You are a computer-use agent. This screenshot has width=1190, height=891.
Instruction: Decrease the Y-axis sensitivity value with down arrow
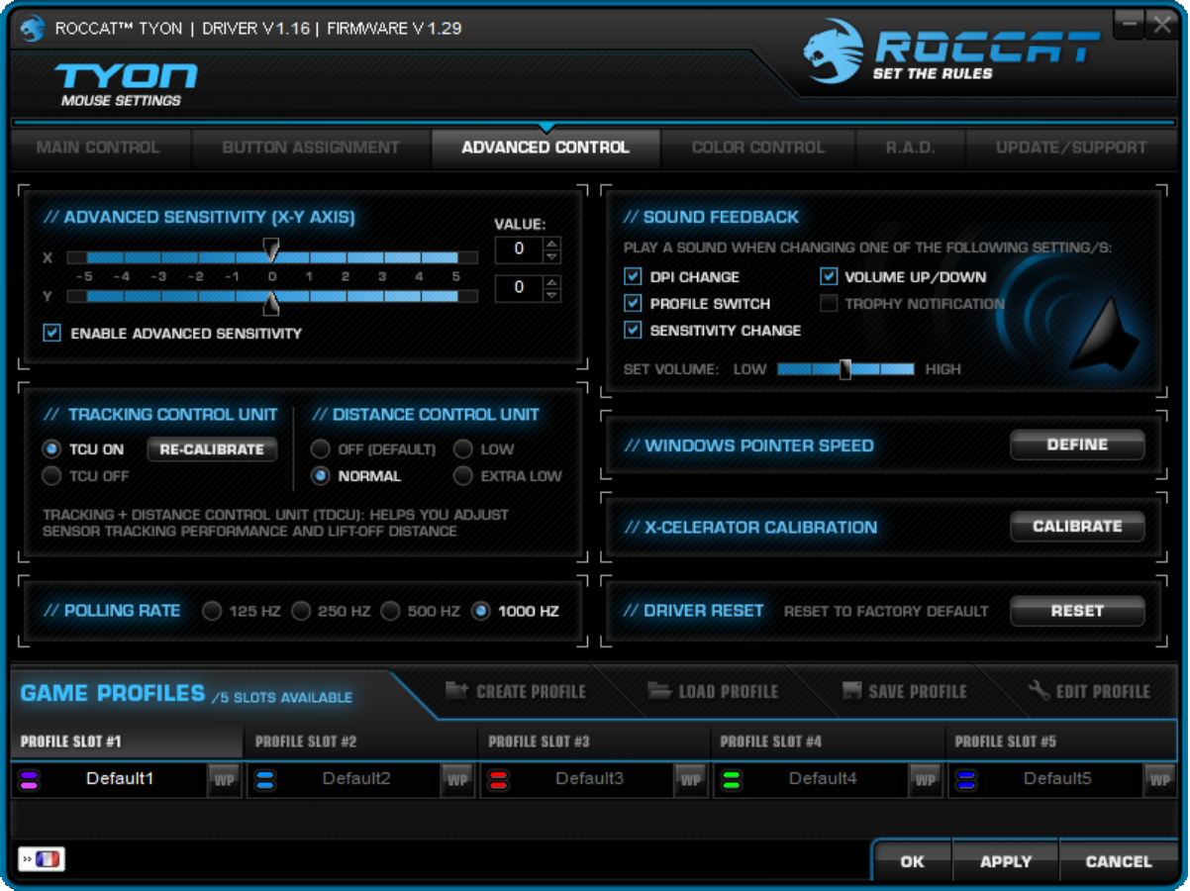point(552,295)
